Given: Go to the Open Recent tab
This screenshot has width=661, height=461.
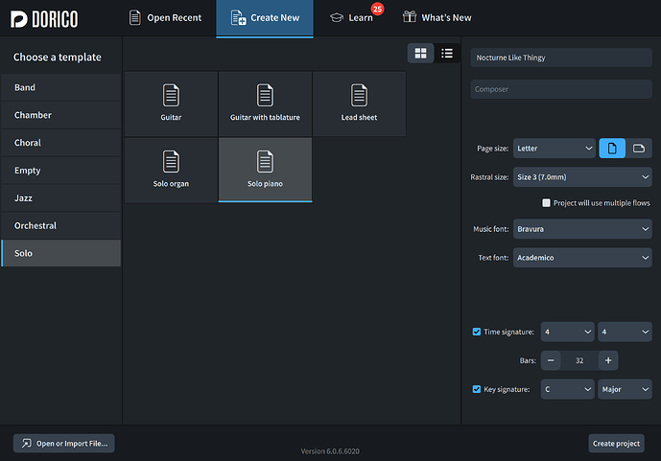Looking at the screenshot, I should [165, 18].
